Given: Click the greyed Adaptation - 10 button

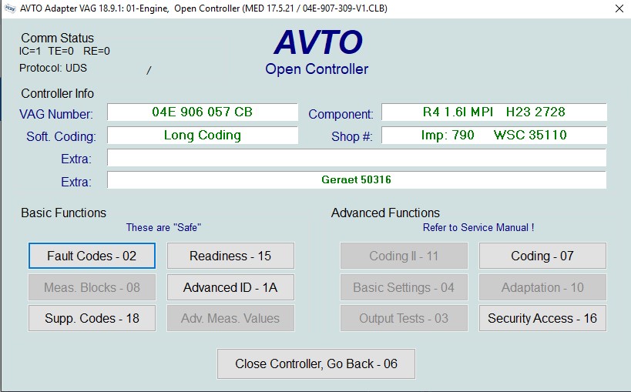Looking at the screenshot, I should pyautogui.click(x=542, y=287).
